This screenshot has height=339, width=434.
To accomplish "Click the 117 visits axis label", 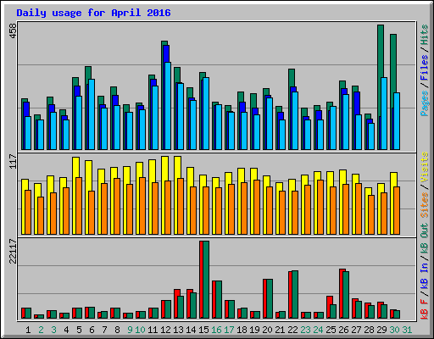I will pyautogui.click(x=13, y=161).
